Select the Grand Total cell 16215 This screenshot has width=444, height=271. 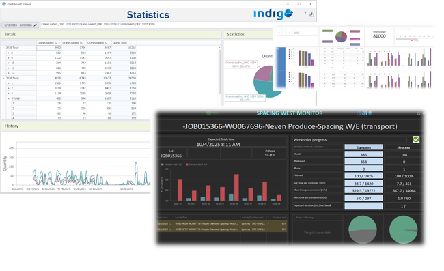(124, 48)
